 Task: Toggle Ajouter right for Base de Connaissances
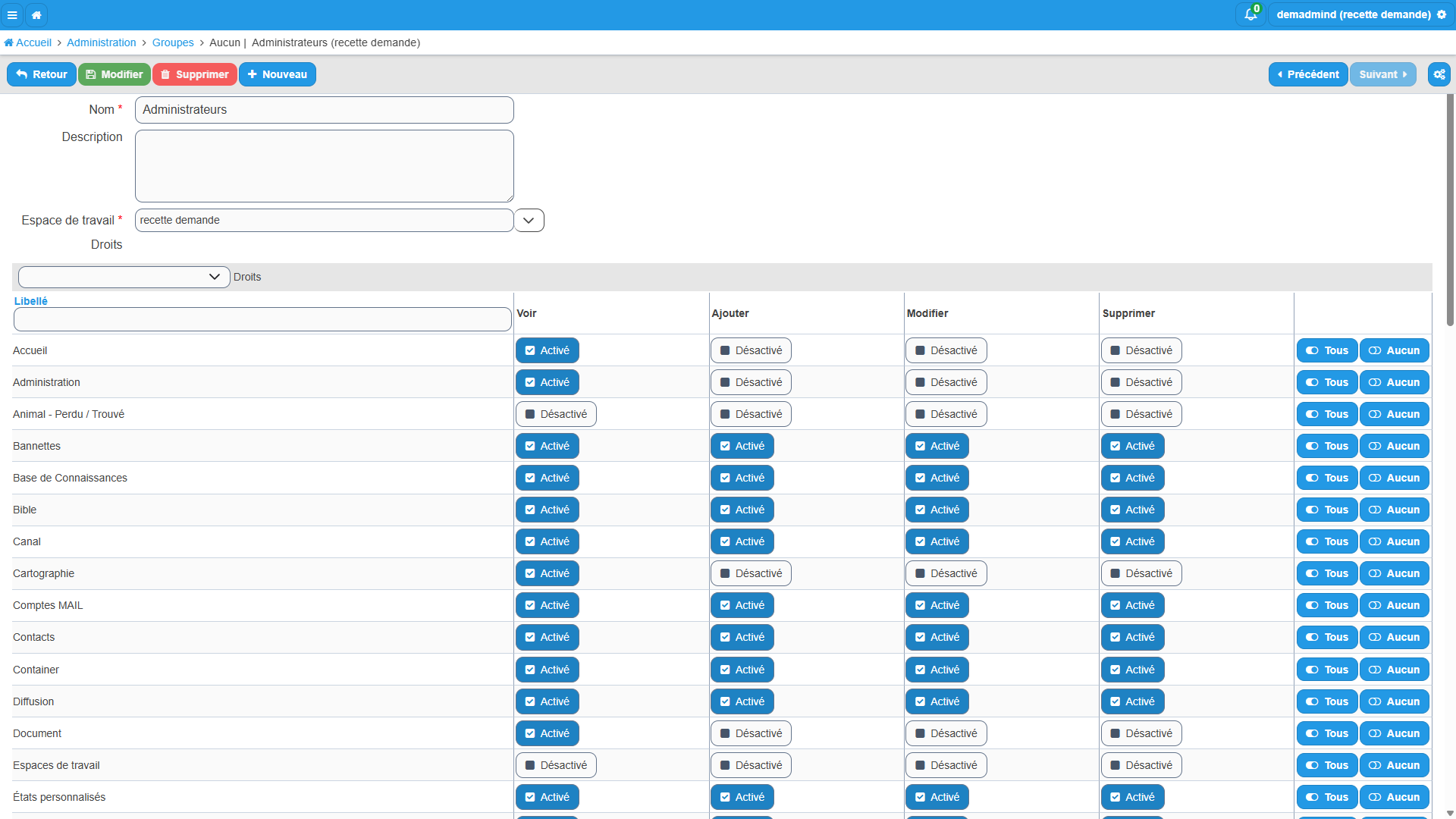tap(742, 478)
